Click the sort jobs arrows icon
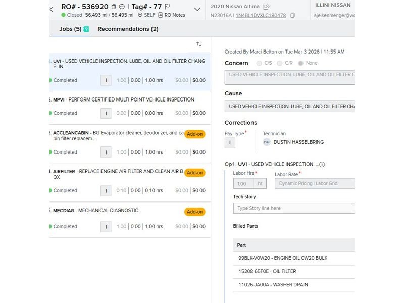 pyautogui.click(x=199, y=44)
